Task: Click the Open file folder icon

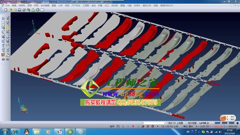Action: point(10,10)
